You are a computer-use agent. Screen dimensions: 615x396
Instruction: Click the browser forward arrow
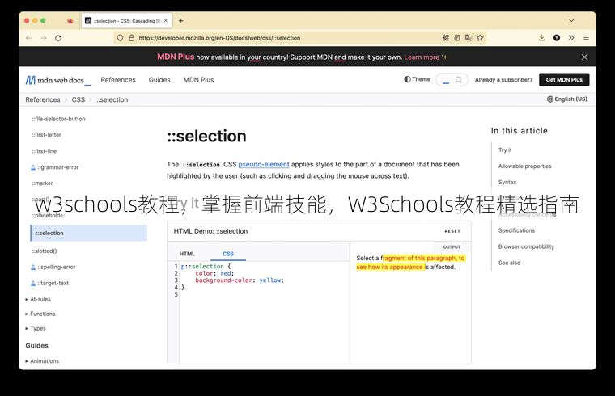pos(44,38)
